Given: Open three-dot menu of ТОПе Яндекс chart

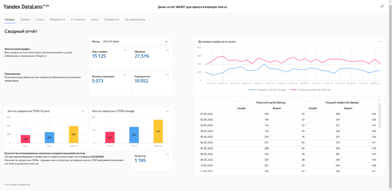Looking at the screenshot, I should pos(83,111).
